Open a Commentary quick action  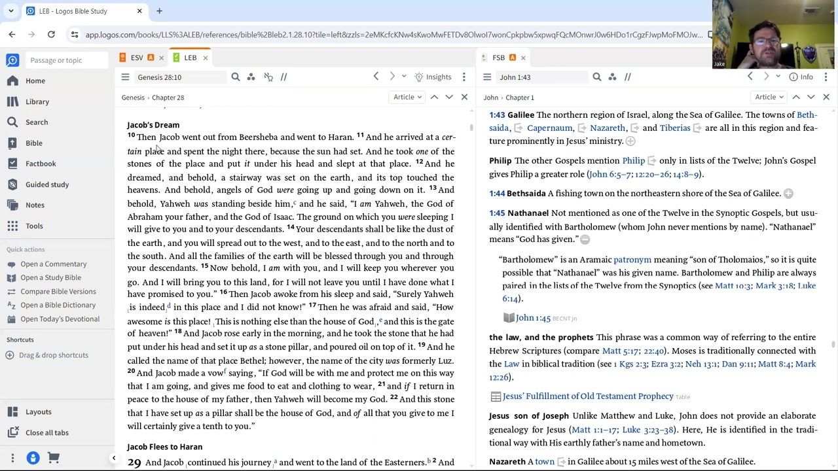(x=53, y=264)
